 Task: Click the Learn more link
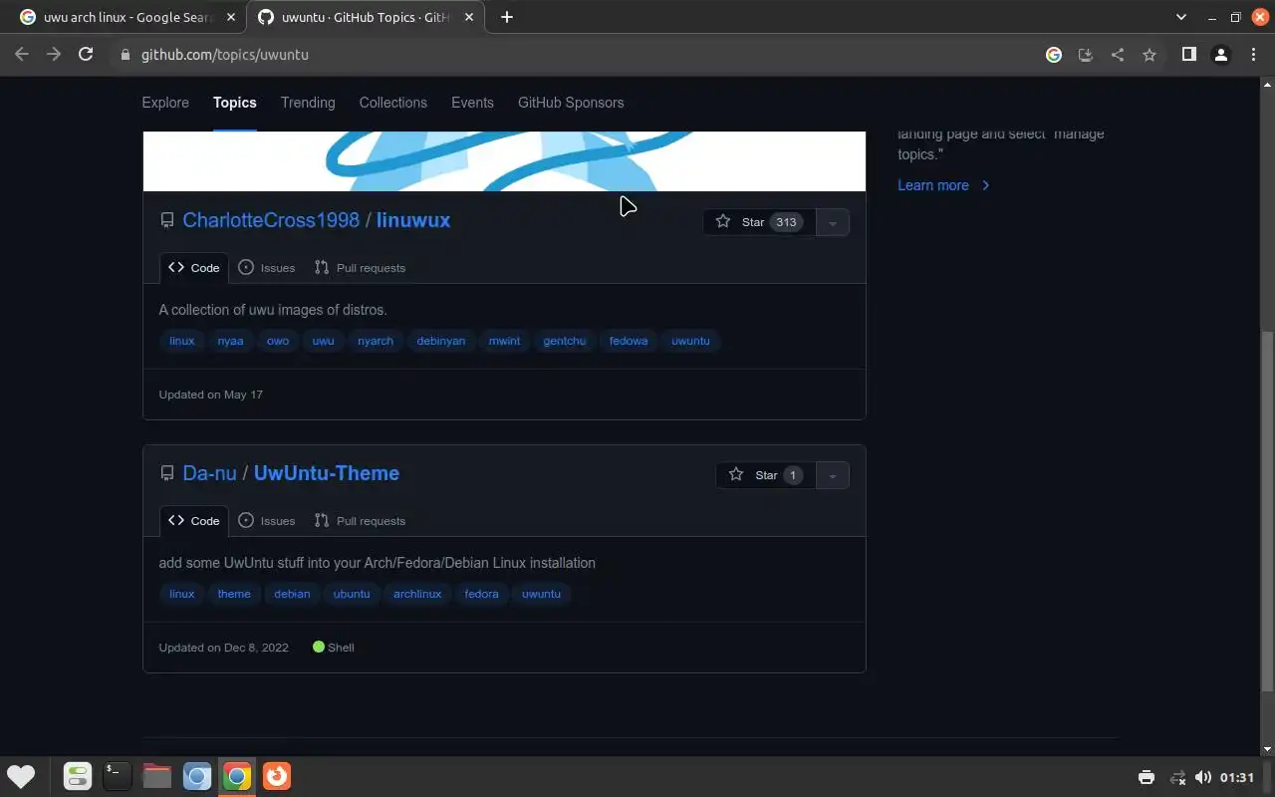click(x=943, y=185)
